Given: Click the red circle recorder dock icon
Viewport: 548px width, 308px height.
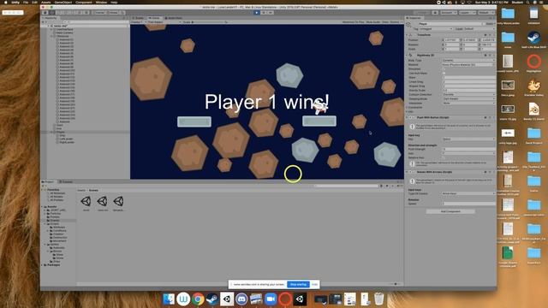Looking at the screenshot, I should point(285,299).
